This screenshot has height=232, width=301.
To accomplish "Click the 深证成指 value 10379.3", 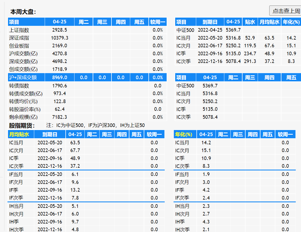I will pyautogui.click(x=59, y=38).
